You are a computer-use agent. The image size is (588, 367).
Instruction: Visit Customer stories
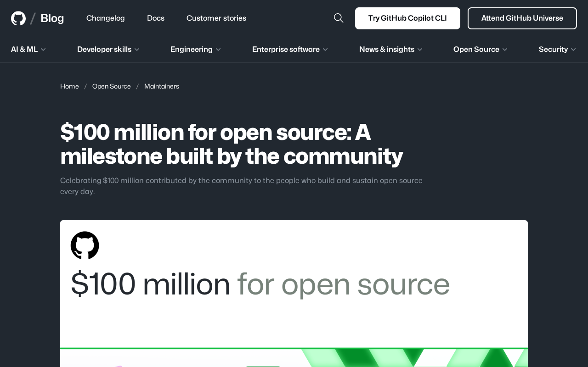216,18
